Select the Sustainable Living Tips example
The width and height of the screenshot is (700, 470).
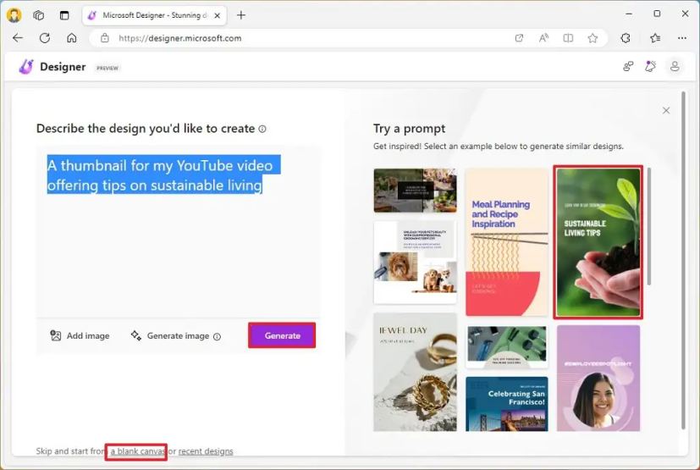click(598, 242)
